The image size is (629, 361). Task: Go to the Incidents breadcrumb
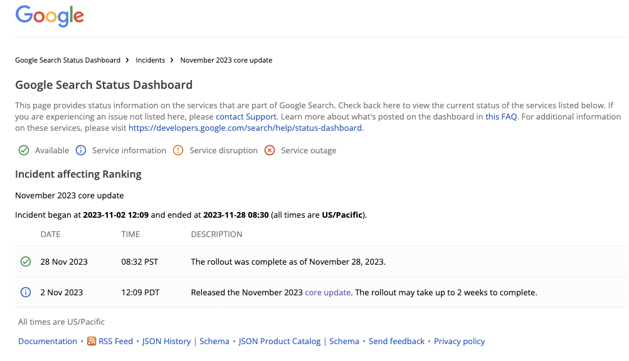point(150,60)
